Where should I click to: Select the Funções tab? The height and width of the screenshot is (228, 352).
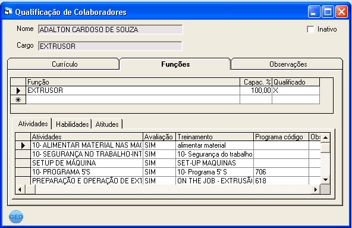175,64
